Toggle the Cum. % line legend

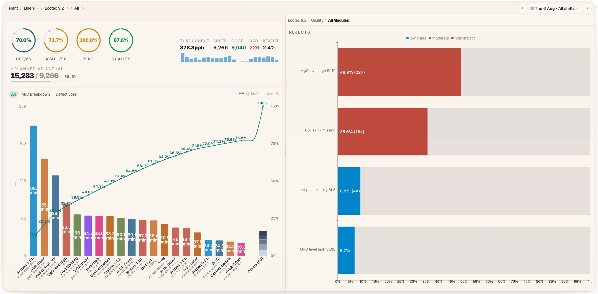pos(270,94)
